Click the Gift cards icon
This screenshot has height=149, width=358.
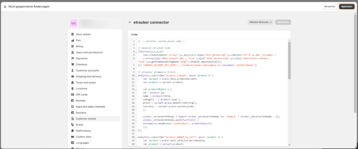tap(73, 95)
